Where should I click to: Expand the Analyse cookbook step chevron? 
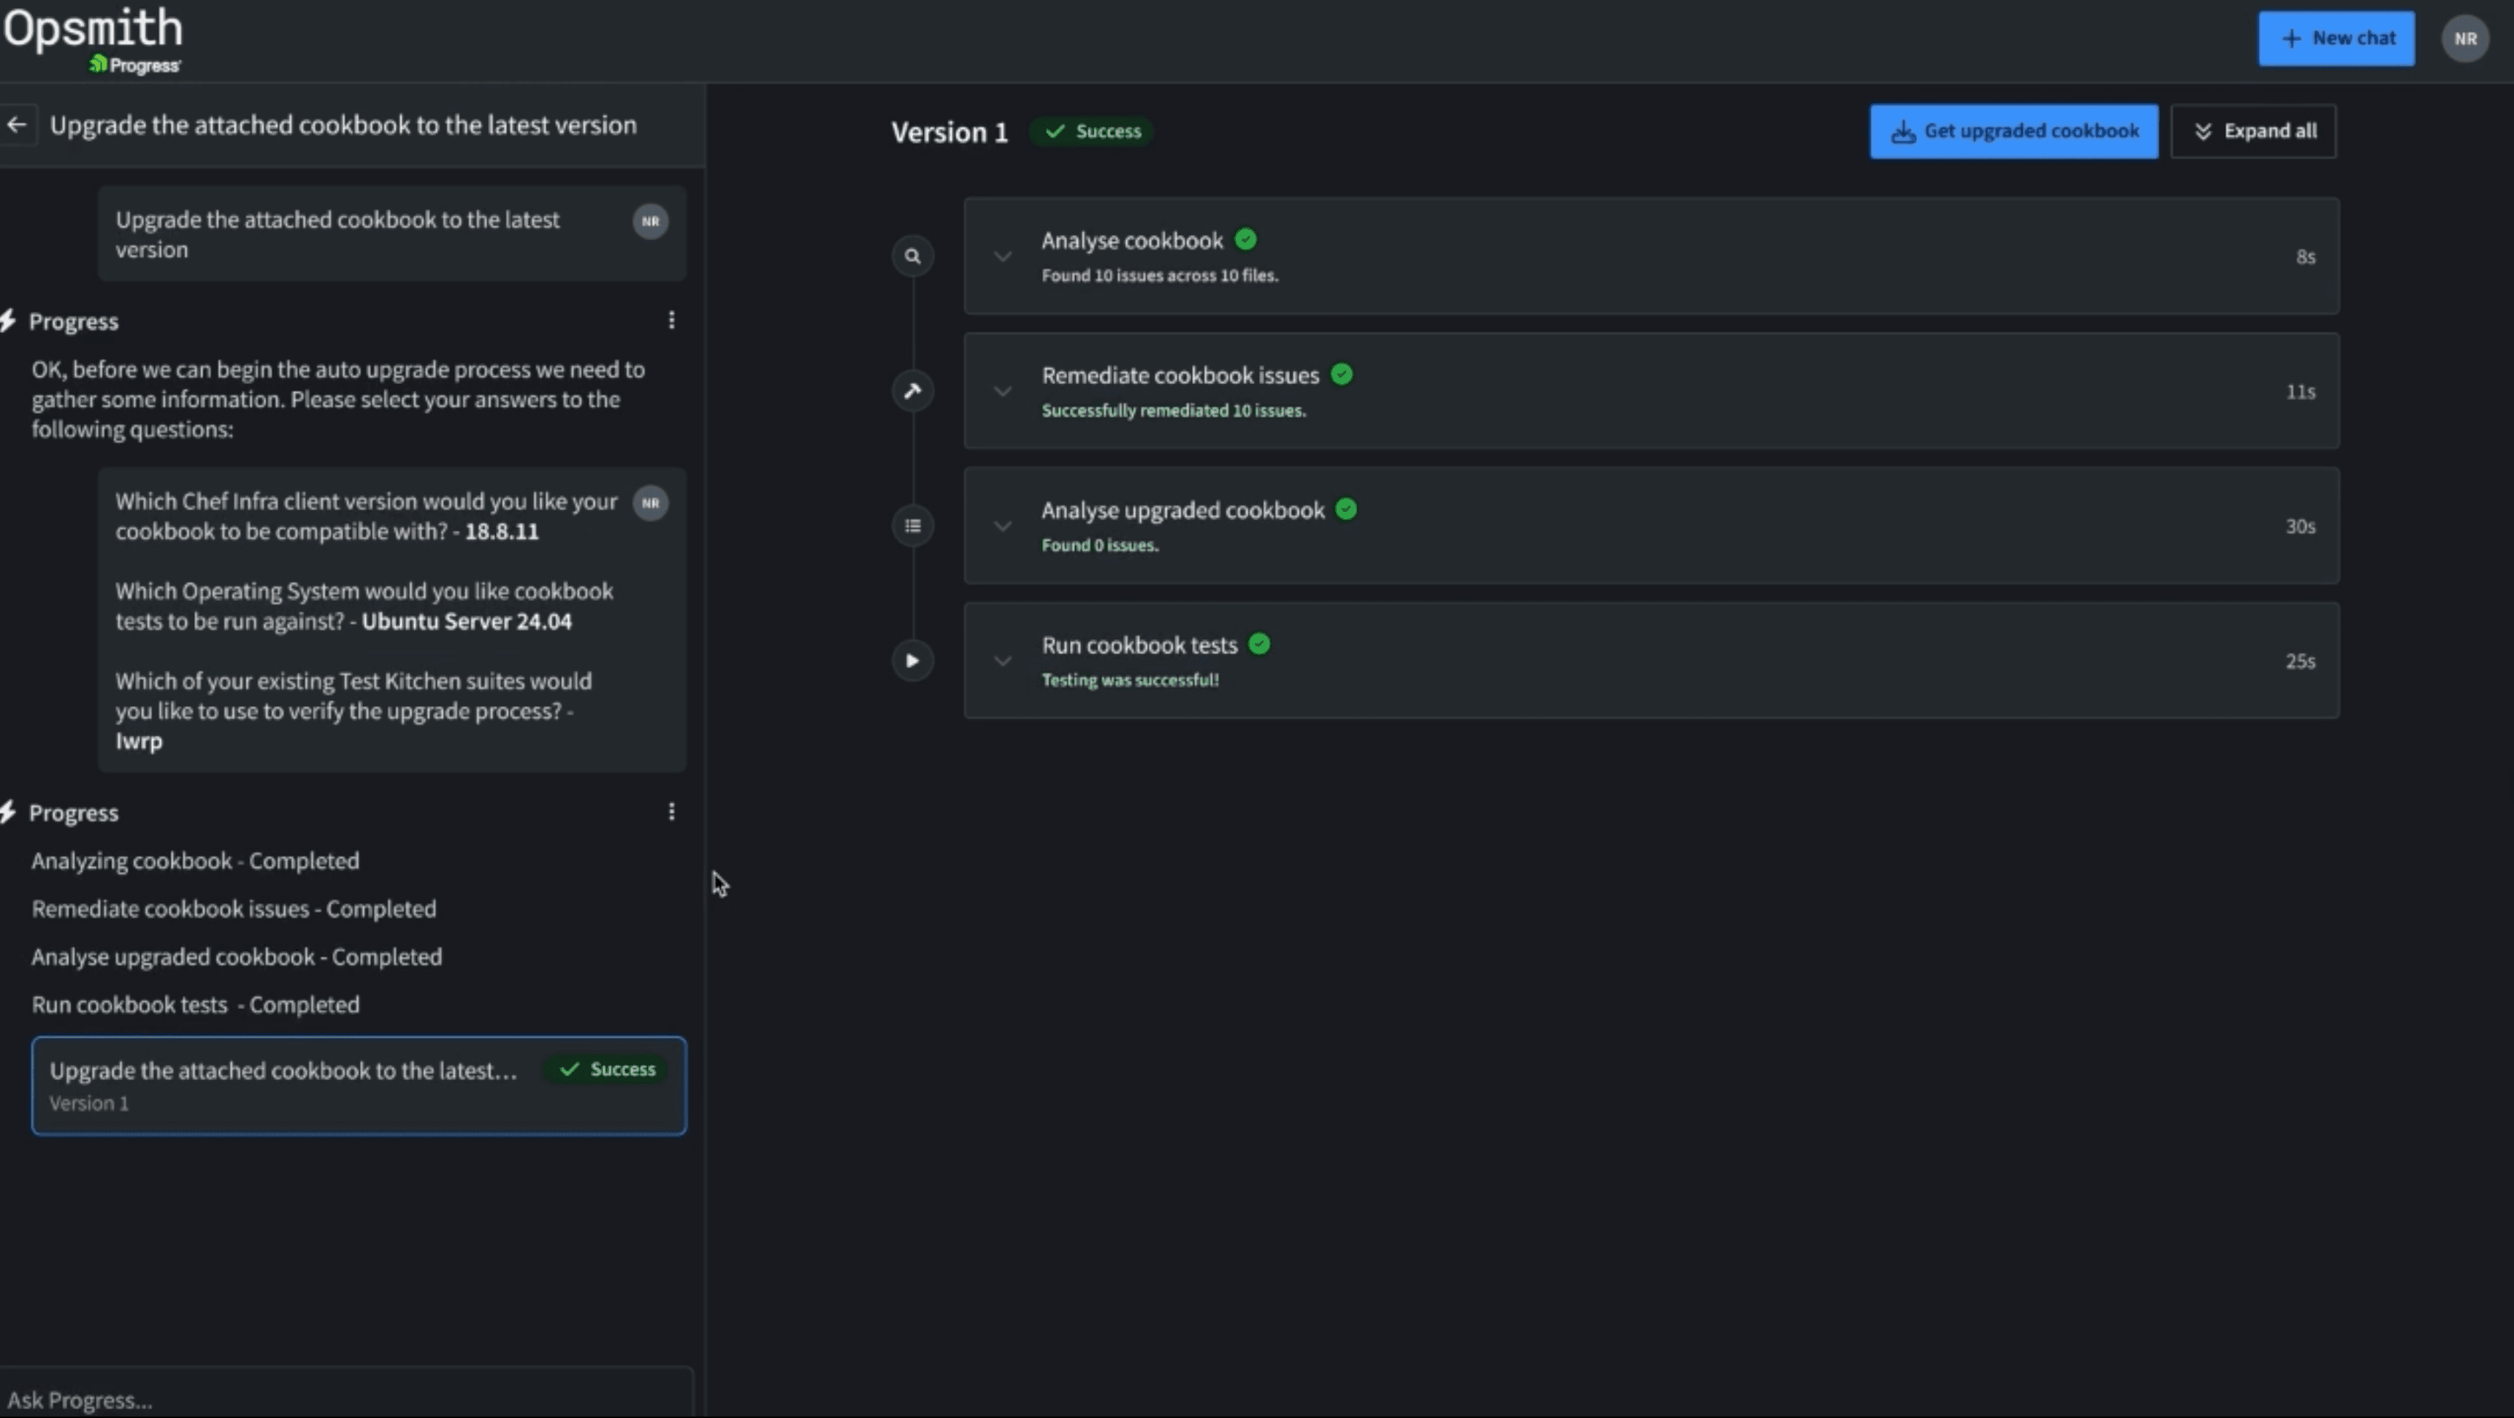[x=1002, y=257]
